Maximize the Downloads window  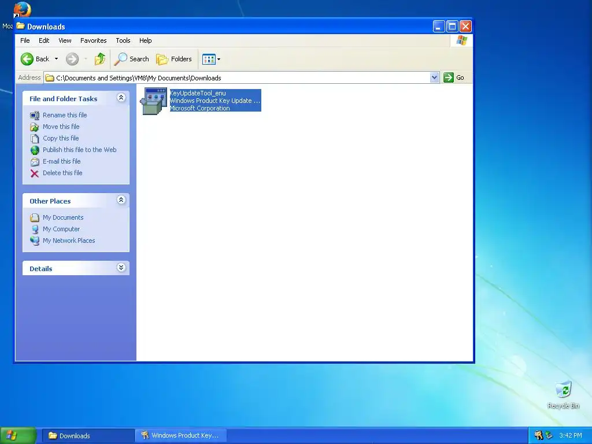(x=452, y=27)
